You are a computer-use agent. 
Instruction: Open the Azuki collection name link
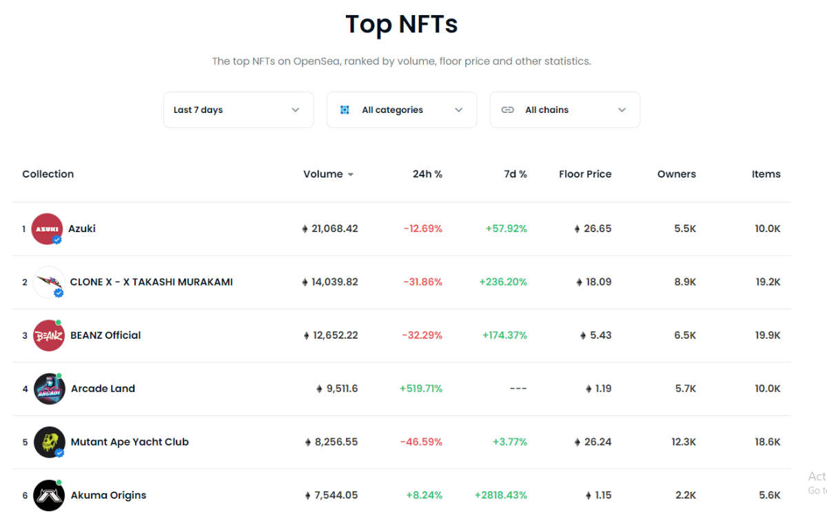[x=82, y=229]
